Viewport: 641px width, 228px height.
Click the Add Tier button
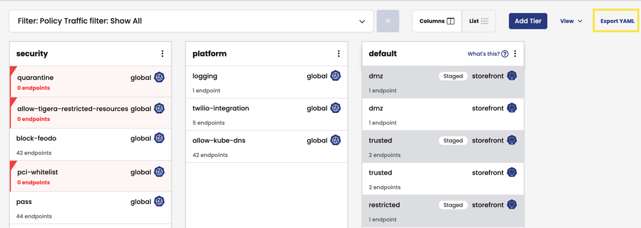528,21
